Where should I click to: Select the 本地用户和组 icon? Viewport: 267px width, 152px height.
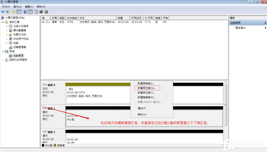[10, 39]
